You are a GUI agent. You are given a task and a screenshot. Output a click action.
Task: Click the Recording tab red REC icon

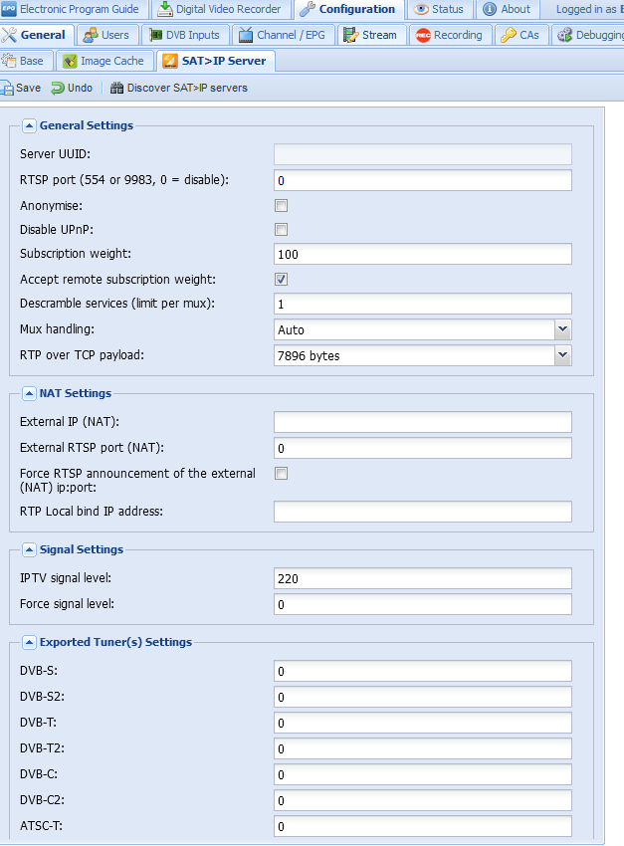point(423,36)
